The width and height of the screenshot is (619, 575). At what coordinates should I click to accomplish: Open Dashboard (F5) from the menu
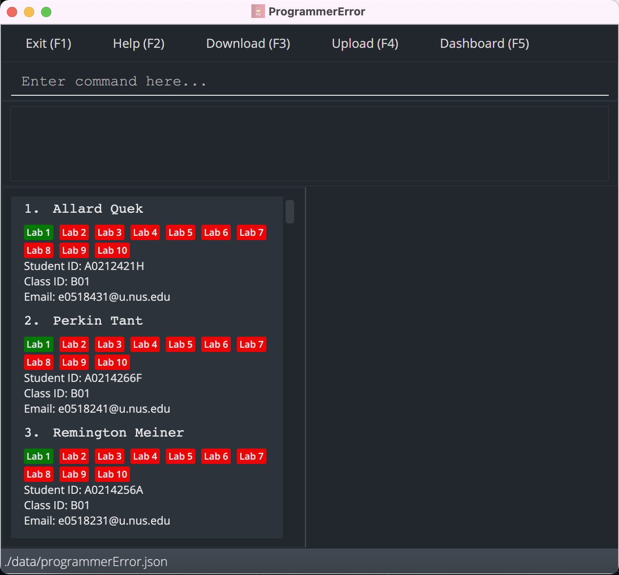484,44
